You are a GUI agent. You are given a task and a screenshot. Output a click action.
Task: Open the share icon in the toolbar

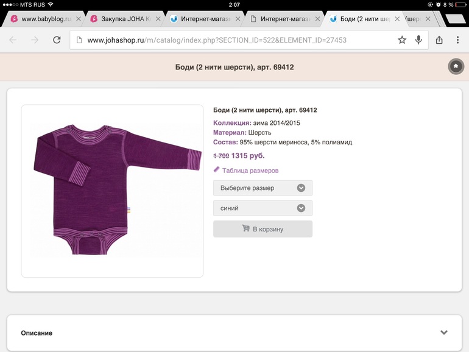click(x=439, y=40)
